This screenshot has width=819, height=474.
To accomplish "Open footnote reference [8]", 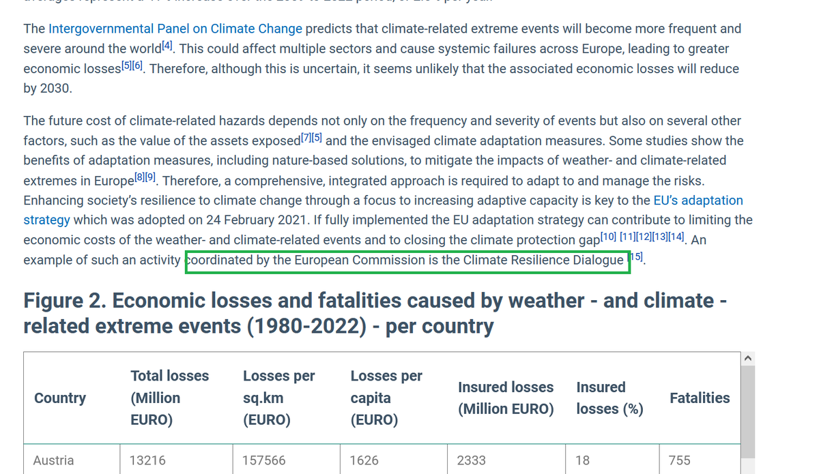I will pyautogui.click(x=139, y=179).
